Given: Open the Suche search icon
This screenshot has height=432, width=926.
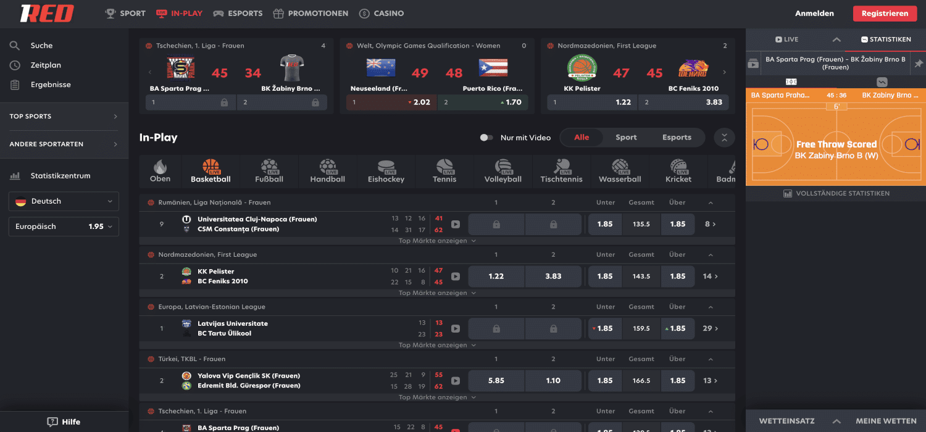Looking at the screenshot, I should click(x=14, y=45).
